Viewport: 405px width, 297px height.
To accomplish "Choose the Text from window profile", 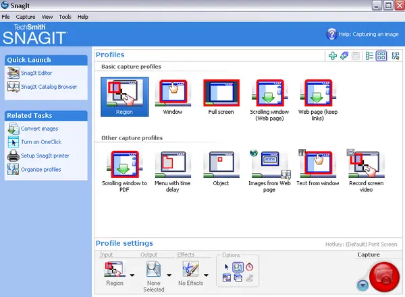I will pos(318,168).
